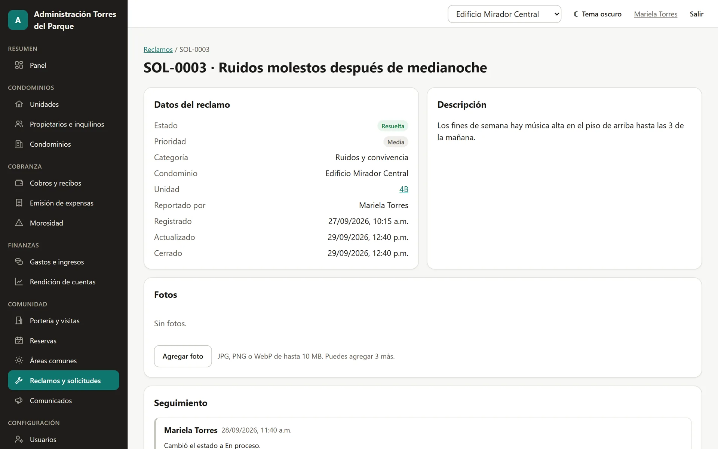This screenshot has width=718, height=449.
Task: Click the Condominios building icon
Action: (x=19, y=144)
